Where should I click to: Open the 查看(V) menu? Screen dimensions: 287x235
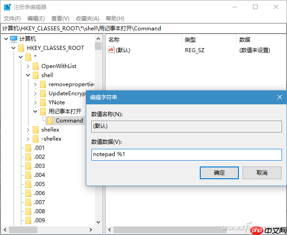coord(60,19)
